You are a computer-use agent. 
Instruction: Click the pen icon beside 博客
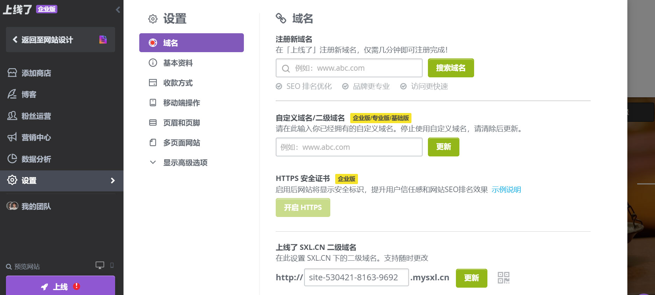(12, 94)
